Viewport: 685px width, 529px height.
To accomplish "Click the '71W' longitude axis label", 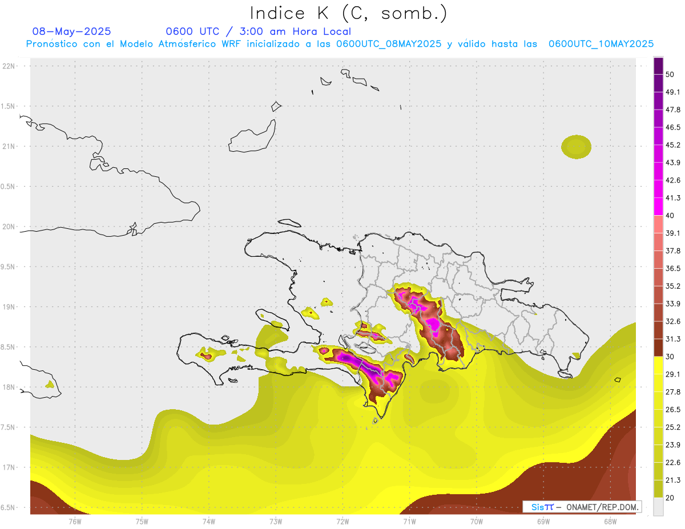I will click(409, 521).
